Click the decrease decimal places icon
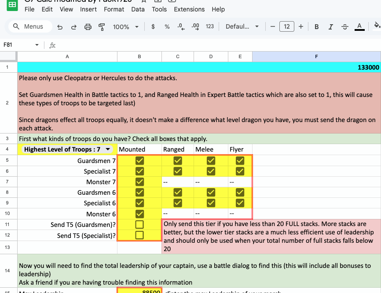This screenshot has width=381, height=293. [x=180, y=27]
